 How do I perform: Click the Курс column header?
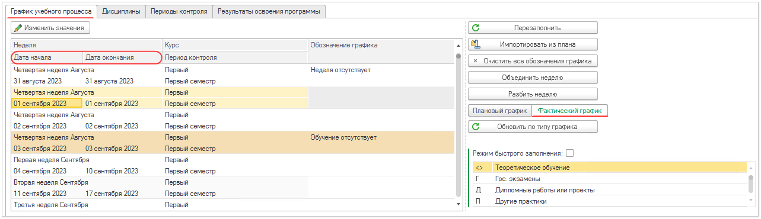coord(235,45)
